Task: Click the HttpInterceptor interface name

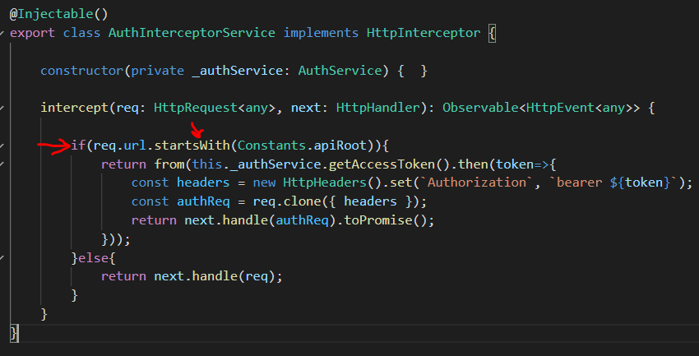Action: pyautogui.click(x=424, y=33)
